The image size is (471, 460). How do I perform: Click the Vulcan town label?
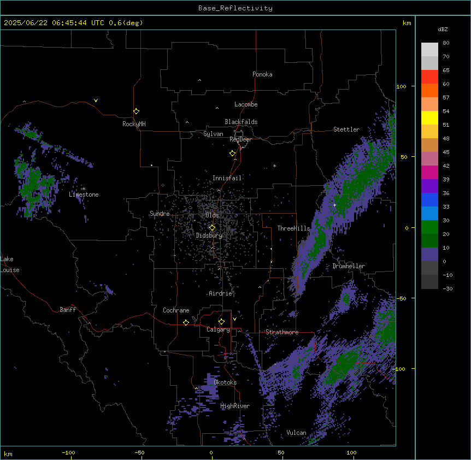pos(296,433)
